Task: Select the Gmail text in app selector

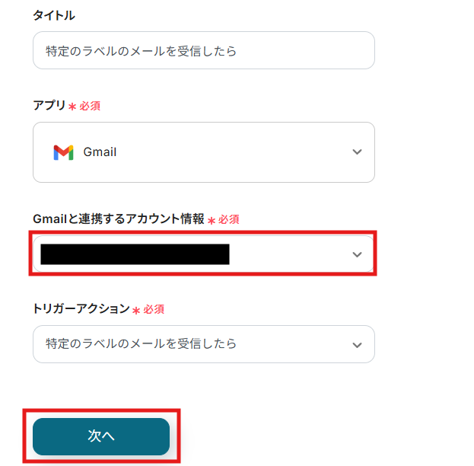Action: pos(100,152)
